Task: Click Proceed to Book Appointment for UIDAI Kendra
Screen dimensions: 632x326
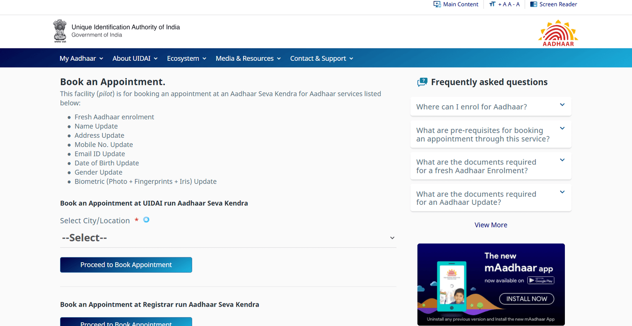Action: pos(126,265)
